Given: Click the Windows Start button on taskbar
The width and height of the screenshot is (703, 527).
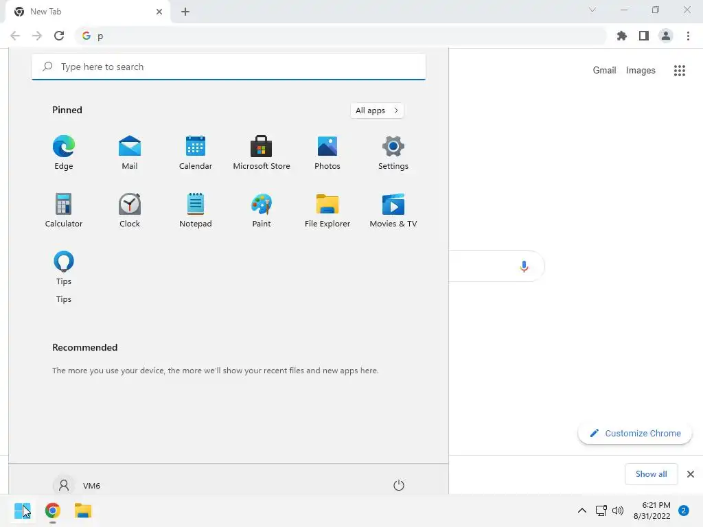Looking at the screenshot, I should click(x=23, y=511).
